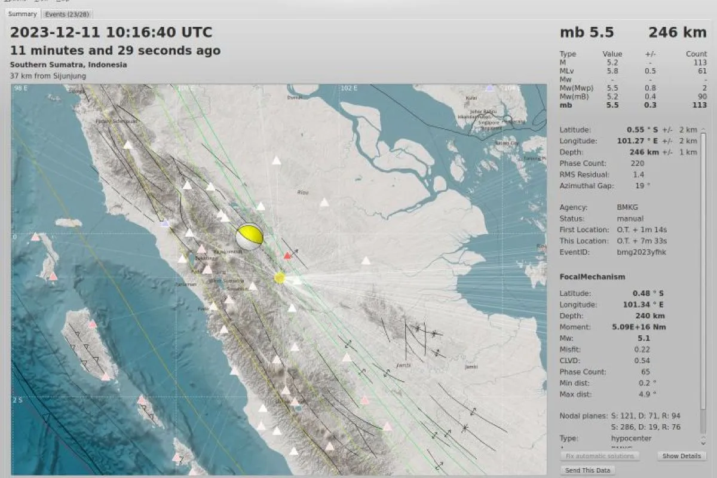Select the yellow epicenter circle on map
The image size is (717, 478).
280,277
